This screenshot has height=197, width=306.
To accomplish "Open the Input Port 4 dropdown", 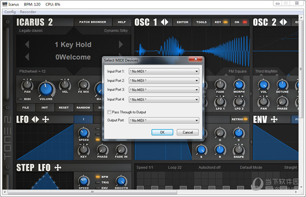I will pos(164,99).
